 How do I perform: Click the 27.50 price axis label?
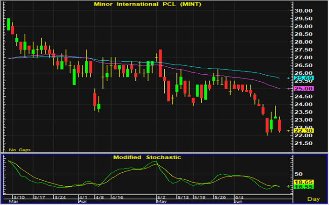pos(303,50)
